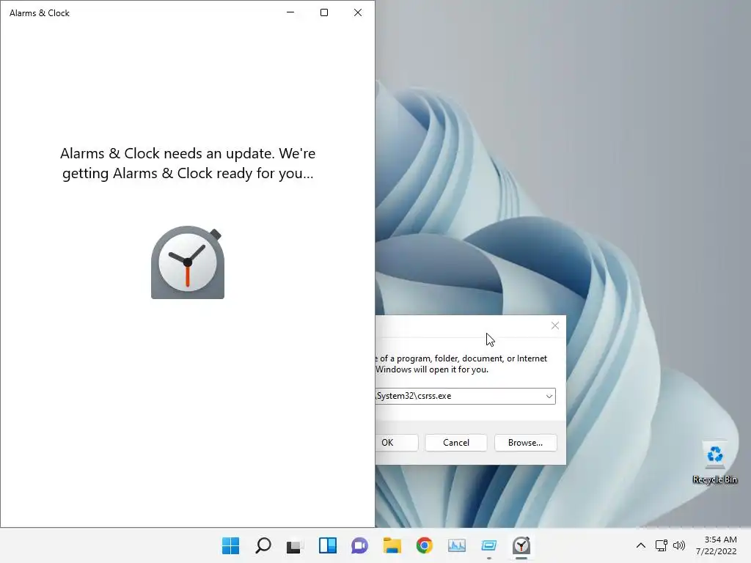Image resolution: width=751 pixels, height=563 pixels.
Task: Open volume control tray icon
Action: tap(678, 545)
